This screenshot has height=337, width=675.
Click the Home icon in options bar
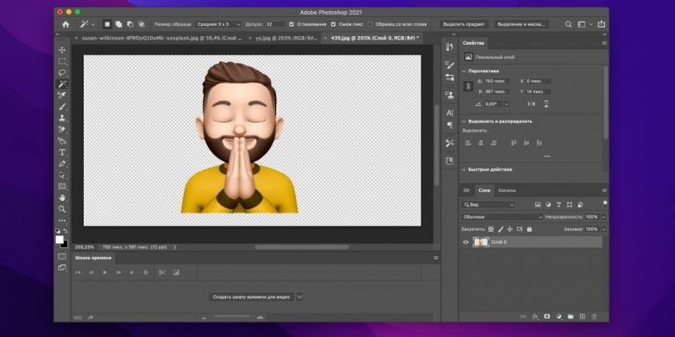66,24
